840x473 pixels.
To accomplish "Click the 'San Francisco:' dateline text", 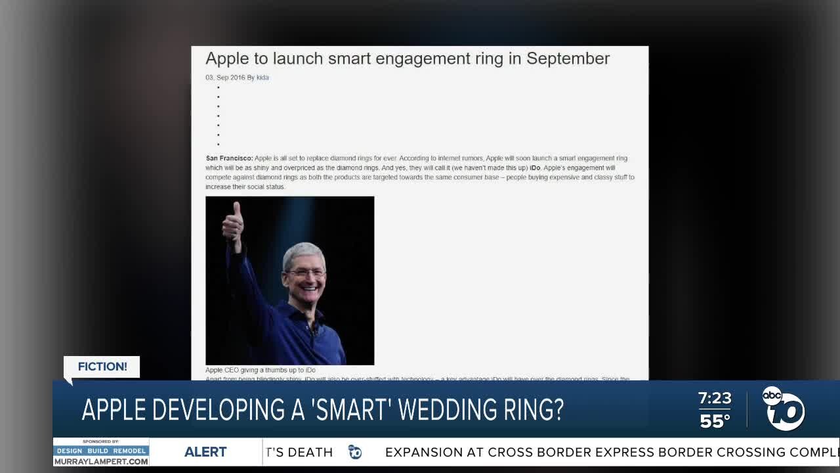I will (x=229, y=158).
